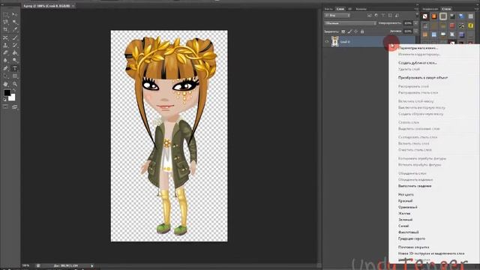Click the black foreground color swatch
Screen dimensions: 480x270
pos(7,92)
